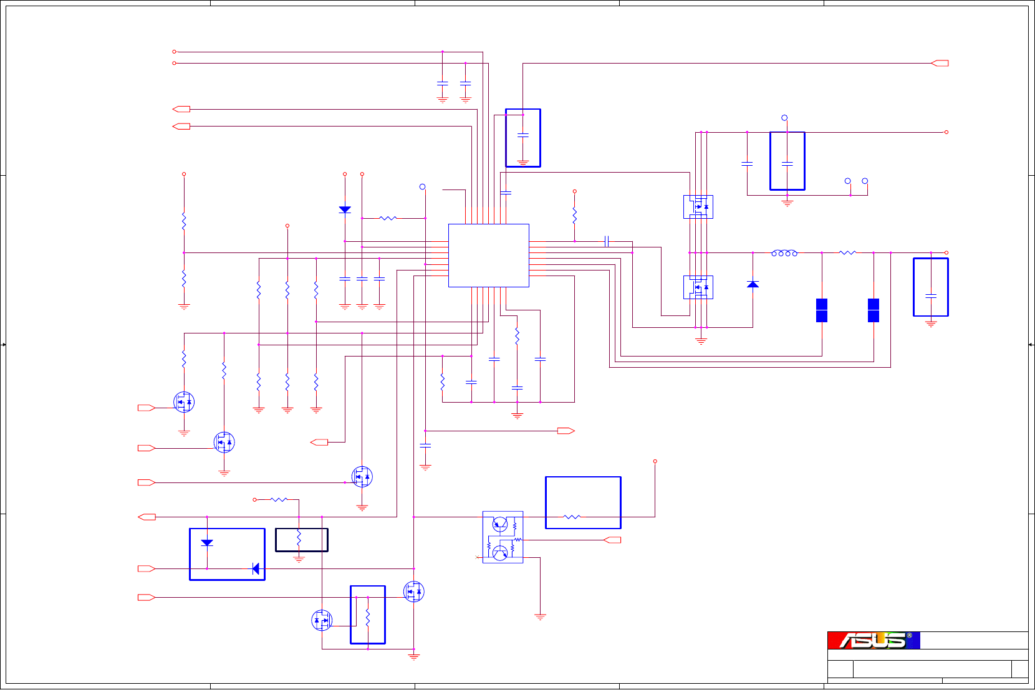
Task: Click the port right of the long horizontal net
Action: point(566,431)
